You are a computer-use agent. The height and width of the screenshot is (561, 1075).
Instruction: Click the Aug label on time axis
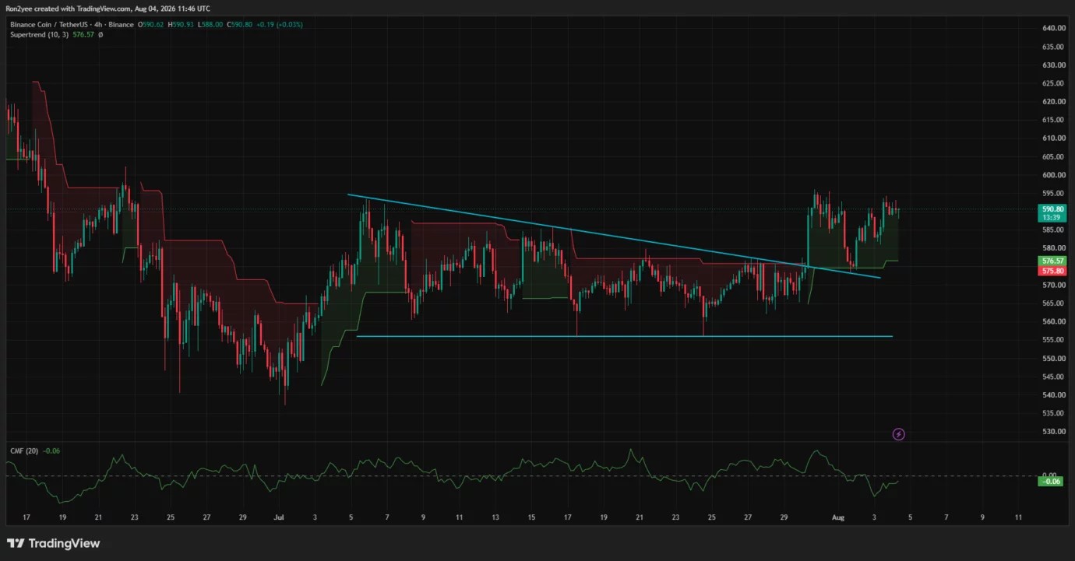837,517
